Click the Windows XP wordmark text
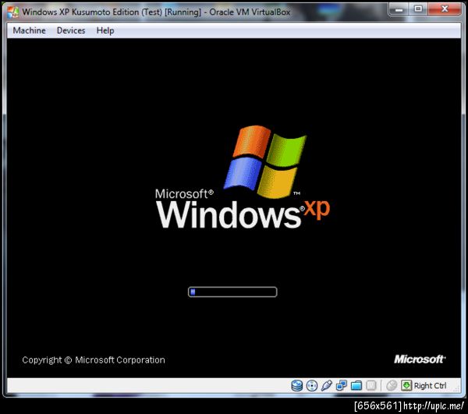 (x=243, y=214)
